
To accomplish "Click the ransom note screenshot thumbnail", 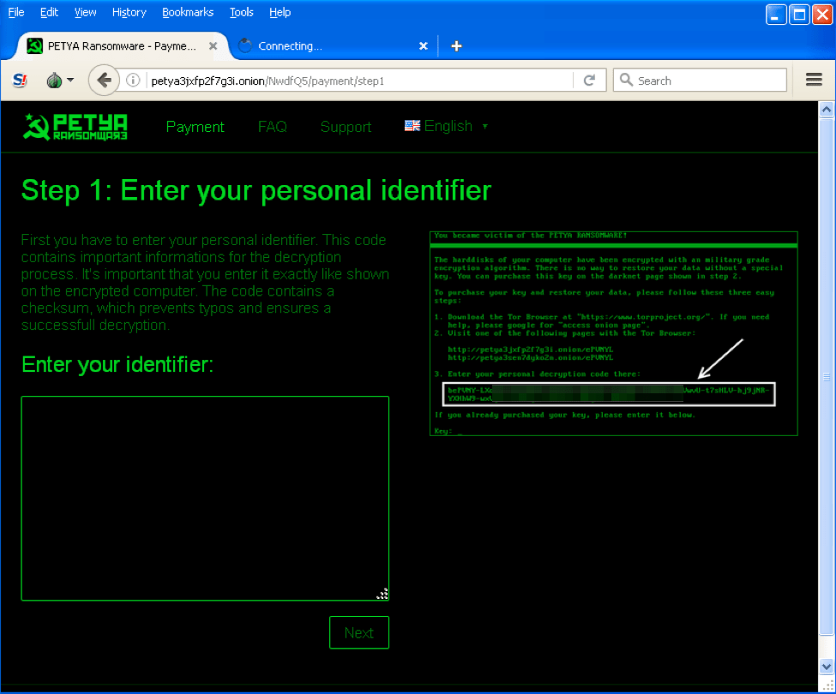I will 613,333.
